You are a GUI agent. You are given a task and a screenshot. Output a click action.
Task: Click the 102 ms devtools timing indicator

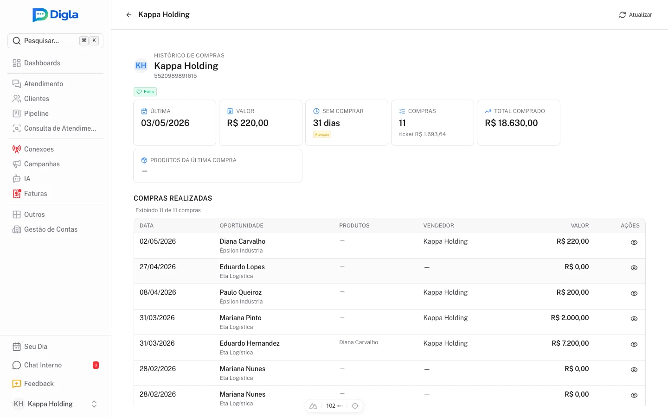(334, 406)
